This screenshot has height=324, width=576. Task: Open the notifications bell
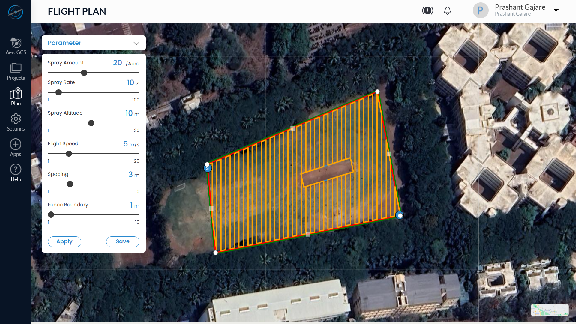click(447, 11)
